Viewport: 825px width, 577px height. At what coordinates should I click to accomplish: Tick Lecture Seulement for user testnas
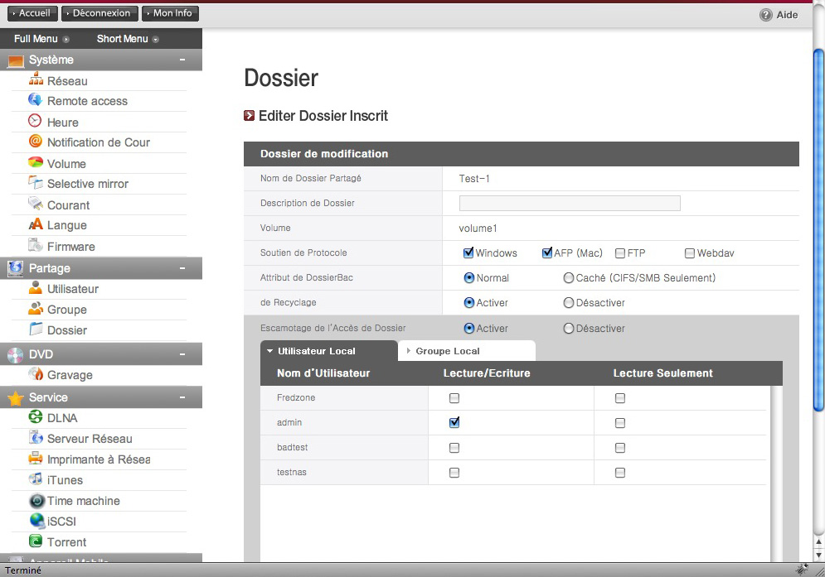(620, 473)
